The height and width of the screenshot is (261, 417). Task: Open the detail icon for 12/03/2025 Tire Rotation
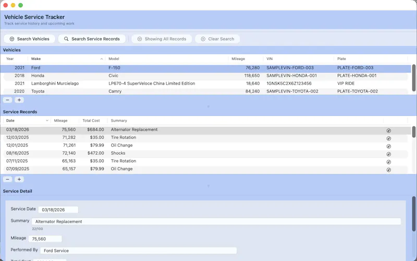tap(388, 138)
